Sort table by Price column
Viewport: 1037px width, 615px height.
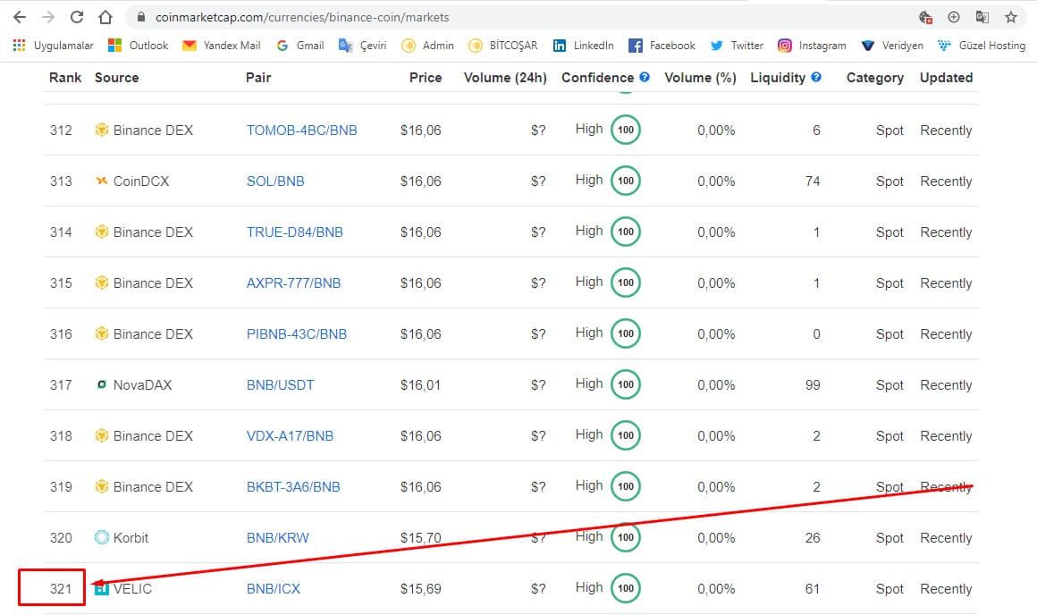pos(426,78)
